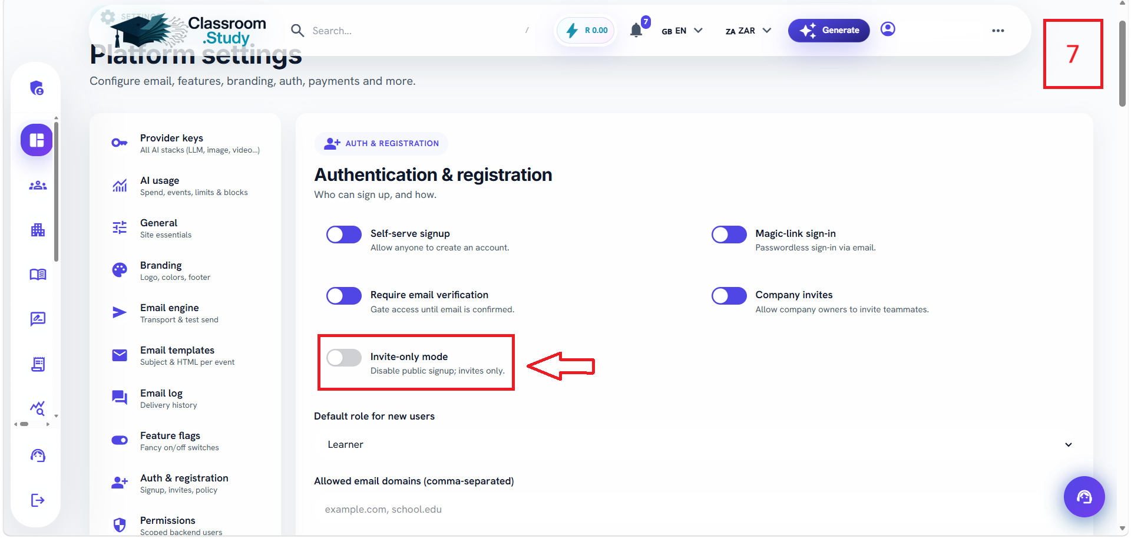Open the receipt document icon in sidebar
Image resolution: width=1131 pixels, height=538 pixels.
[38, 364]
